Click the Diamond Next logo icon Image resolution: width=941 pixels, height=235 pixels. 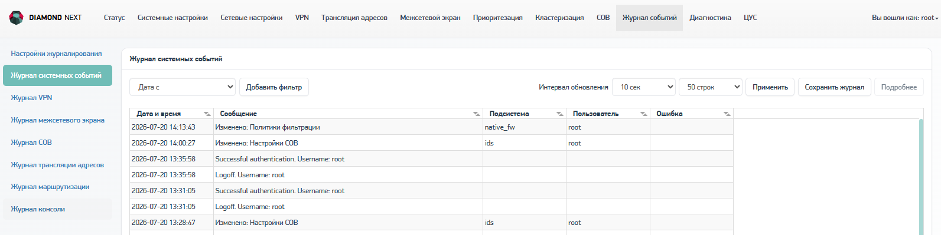[16, 18]
